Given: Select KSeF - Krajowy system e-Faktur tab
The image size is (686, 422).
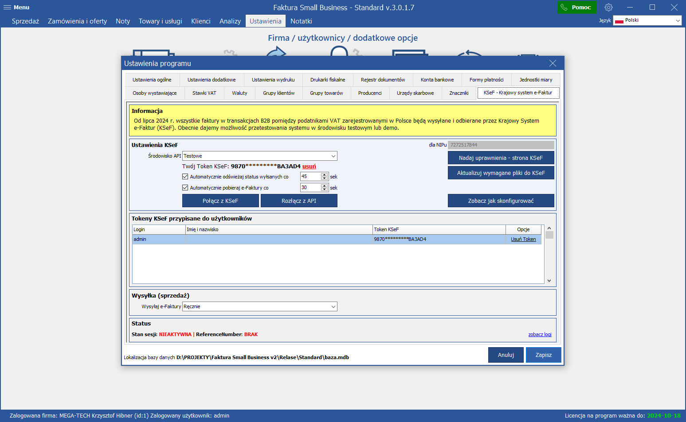Looking at the screenshot, I should (x=518, y=93).
